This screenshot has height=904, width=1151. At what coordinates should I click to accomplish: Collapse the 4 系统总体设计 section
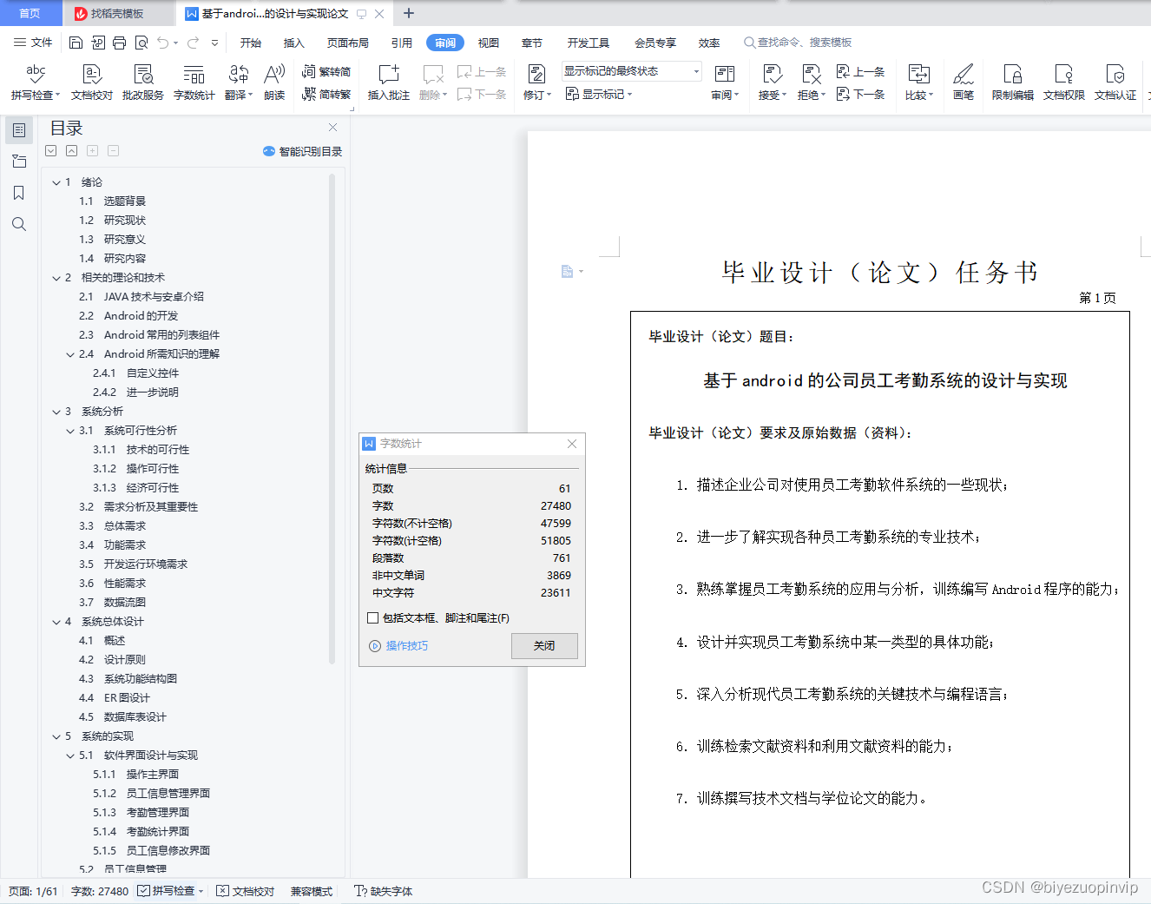click(56, 622)
